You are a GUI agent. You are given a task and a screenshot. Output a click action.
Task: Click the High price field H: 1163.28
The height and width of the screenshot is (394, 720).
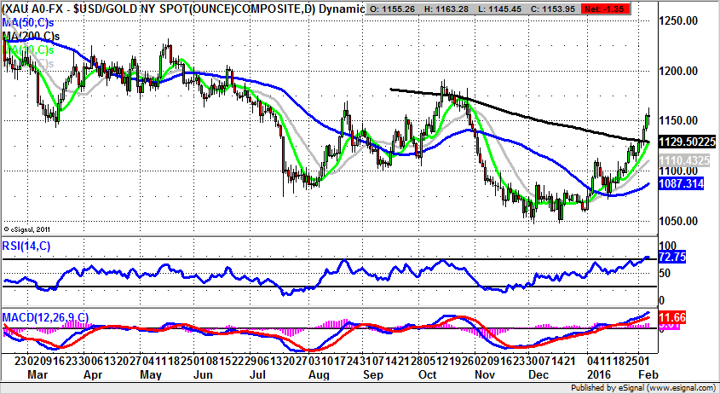coord(458,7)
